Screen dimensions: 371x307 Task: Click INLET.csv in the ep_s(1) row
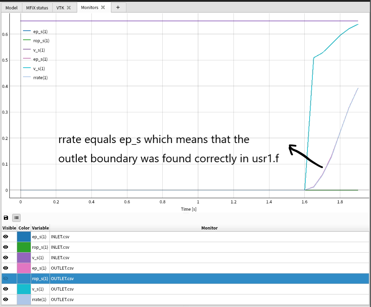coord(60,237)
